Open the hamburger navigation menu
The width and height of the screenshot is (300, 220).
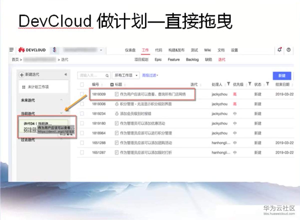point(11,50)
